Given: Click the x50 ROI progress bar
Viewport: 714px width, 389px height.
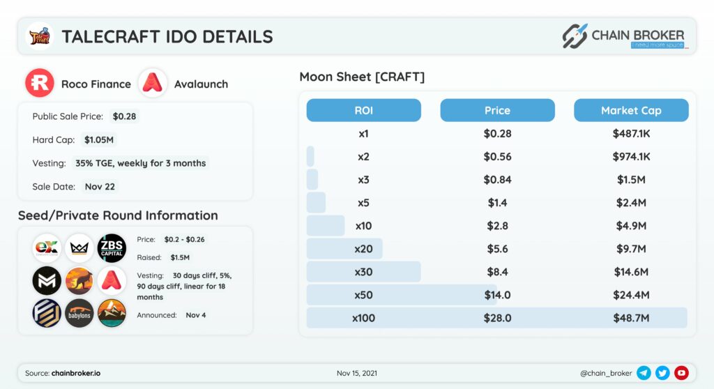Looking at the screenshot, I should [402, 295].
